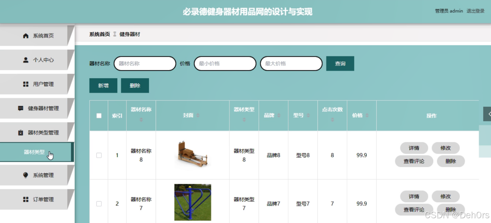Click the home icon beside 系统首页
The height and width of the screenshot is (223, 491).
[26, 36]
